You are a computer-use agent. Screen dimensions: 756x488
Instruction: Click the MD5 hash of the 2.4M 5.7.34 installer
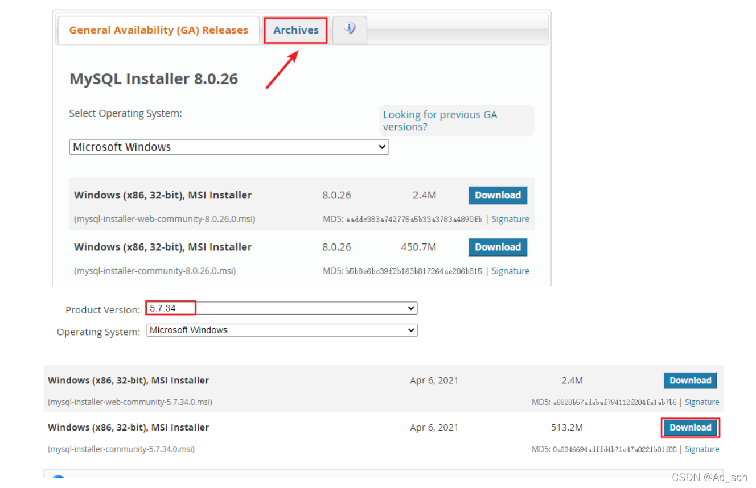point(615,403)
